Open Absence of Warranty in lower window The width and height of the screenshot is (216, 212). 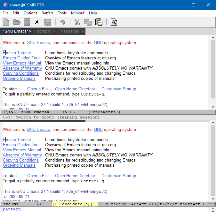point(22,155)
